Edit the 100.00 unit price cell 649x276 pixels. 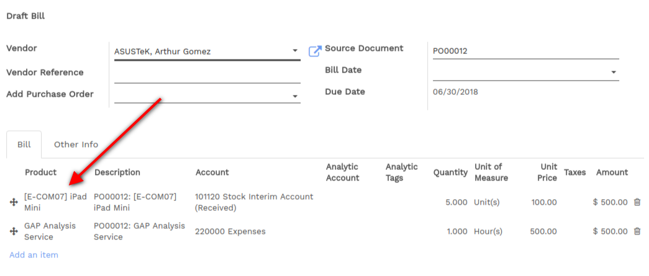point(545,202)
